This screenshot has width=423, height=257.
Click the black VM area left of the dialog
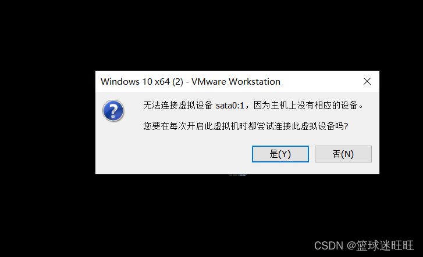48,122
